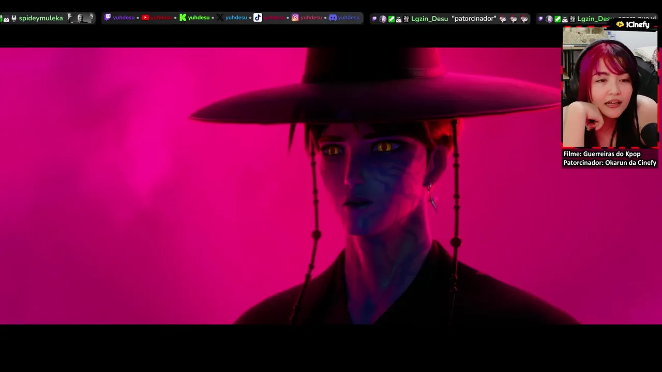Open the yuhdesu Twitch handle text

[x=124, y=18]
